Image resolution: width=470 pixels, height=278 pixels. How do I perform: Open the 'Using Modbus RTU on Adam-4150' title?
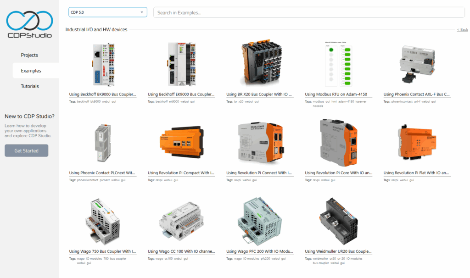[336, 95]
